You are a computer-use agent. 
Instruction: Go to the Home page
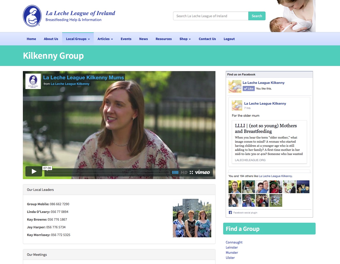point(31,39)
